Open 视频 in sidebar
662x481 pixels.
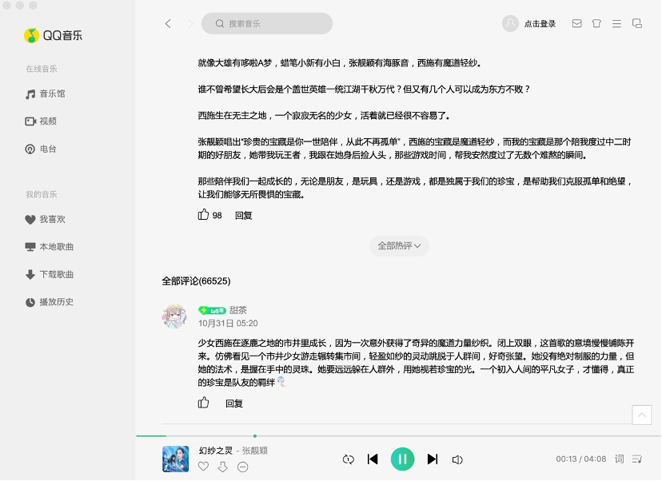pos(41,121)
